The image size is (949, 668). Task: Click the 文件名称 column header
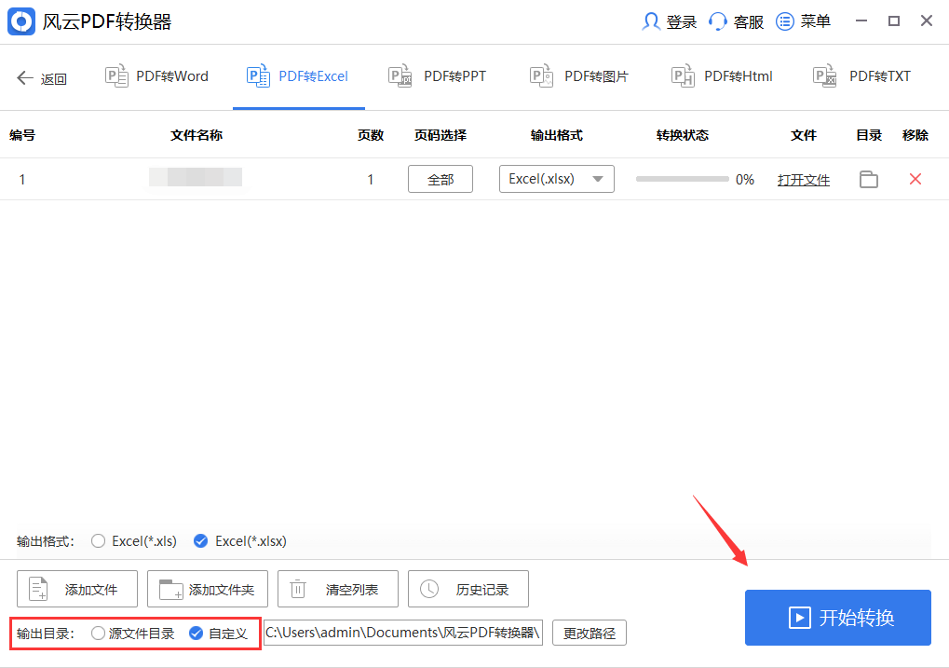pos(197,135)
